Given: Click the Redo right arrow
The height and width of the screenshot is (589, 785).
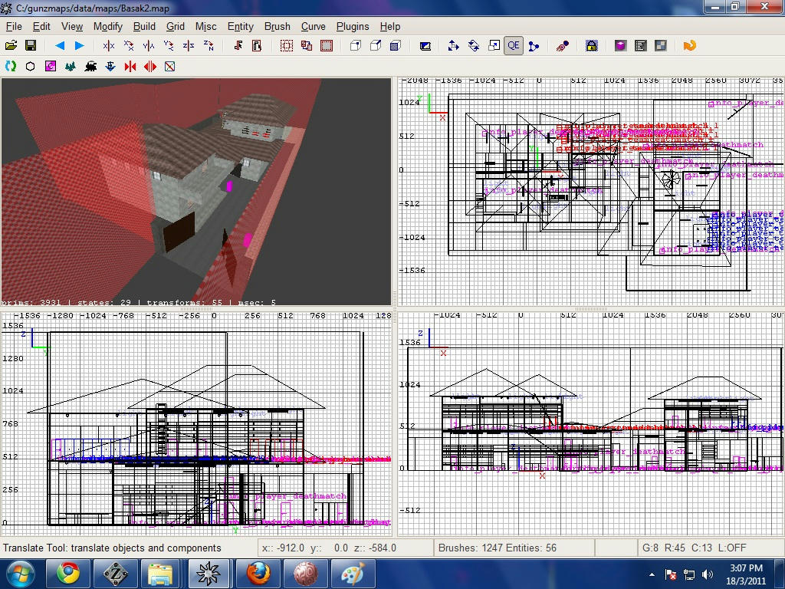Looking at the screenshot, I should pos(79,46).
